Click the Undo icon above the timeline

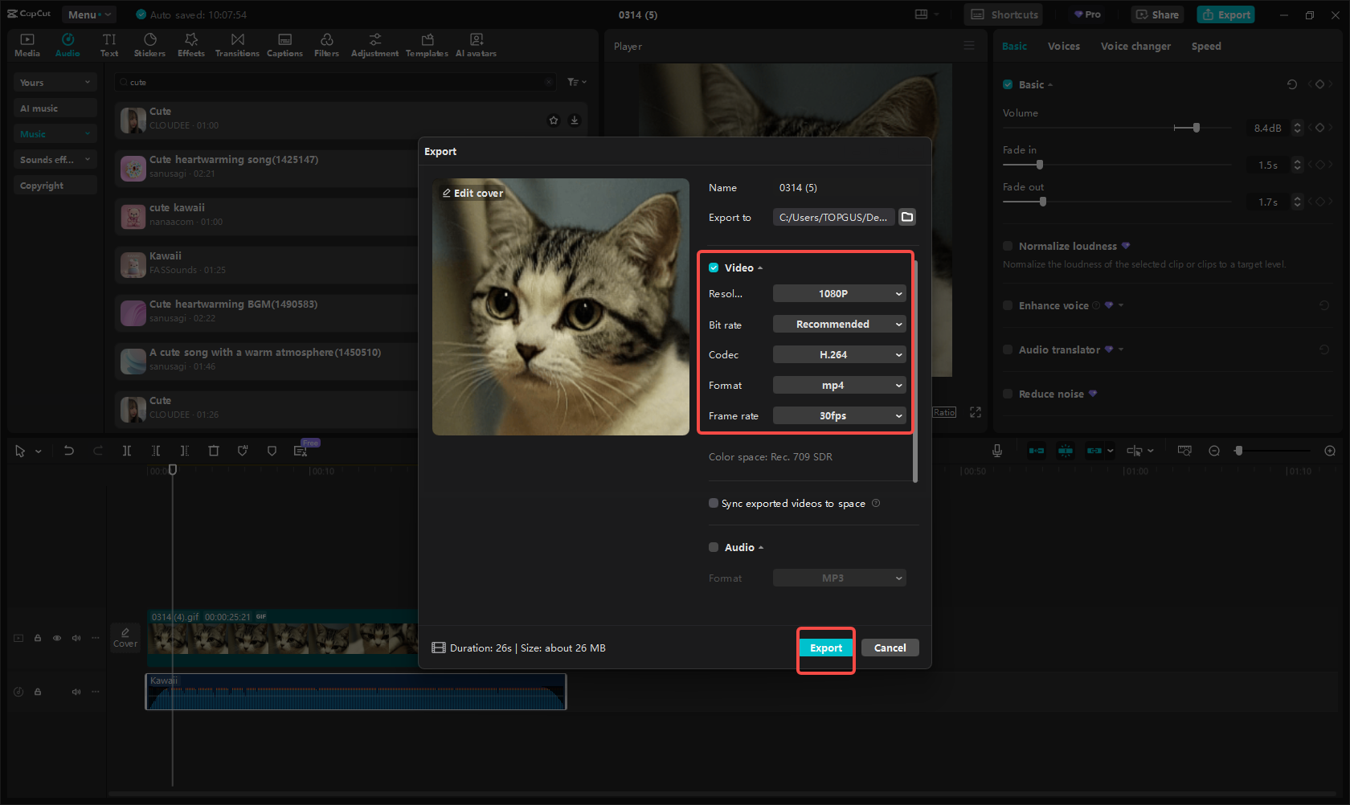coord(69,451)
